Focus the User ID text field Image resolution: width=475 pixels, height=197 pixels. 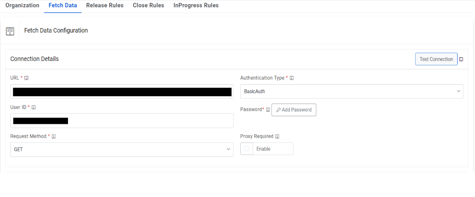click(x=122, y=121)
